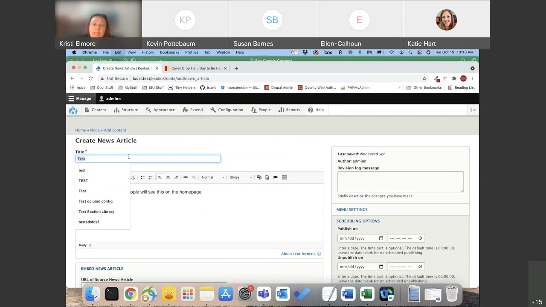Click the Publish on time clock icon
The height and width of the screenshot is (307, 546).
(x=420, y=238)
